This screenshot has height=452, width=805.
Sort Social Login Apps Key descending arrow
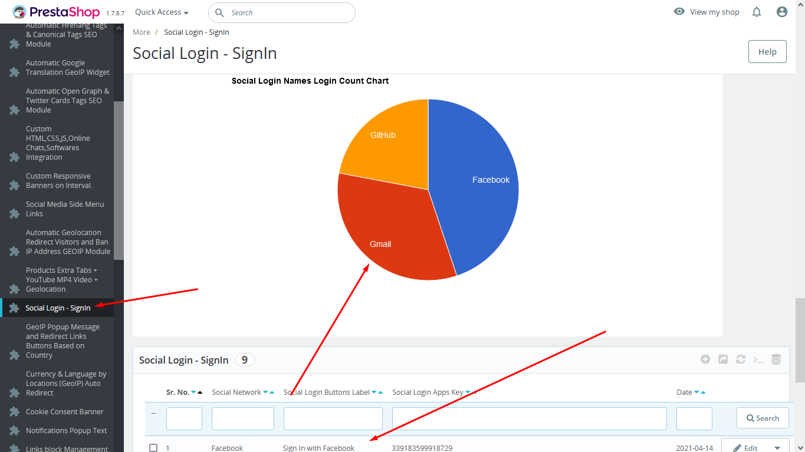pyautogui.click(x=468, y=392)
